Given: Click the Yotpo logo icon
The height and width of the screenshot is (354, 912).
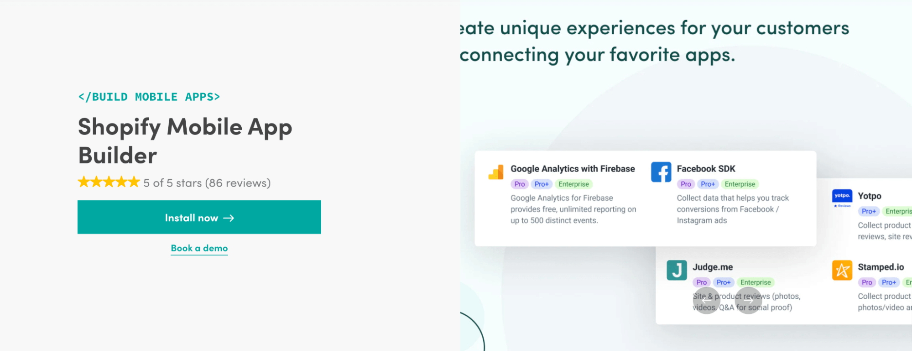Looking at the screenshot, I should [x=842, y=198].
